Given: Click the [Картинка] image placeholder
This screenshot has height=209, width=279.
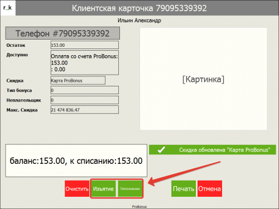Looking at the screenshot, I should [204, 79].
